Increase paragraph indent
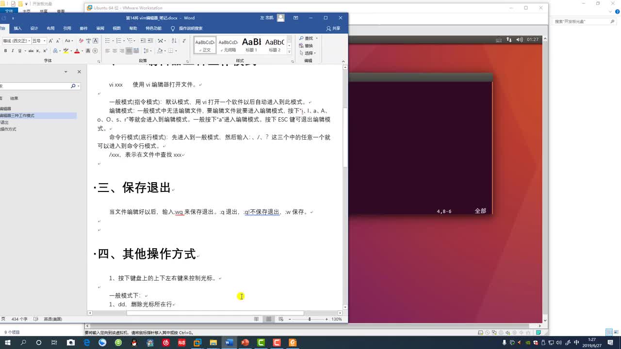The width and height of the screenshot is (621, 349). tap(150, 41)
